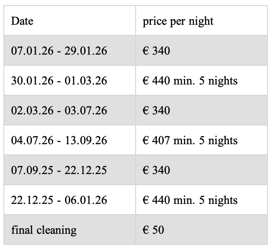
Task: Click the word "Date" in the header
Action: point(22,21)
